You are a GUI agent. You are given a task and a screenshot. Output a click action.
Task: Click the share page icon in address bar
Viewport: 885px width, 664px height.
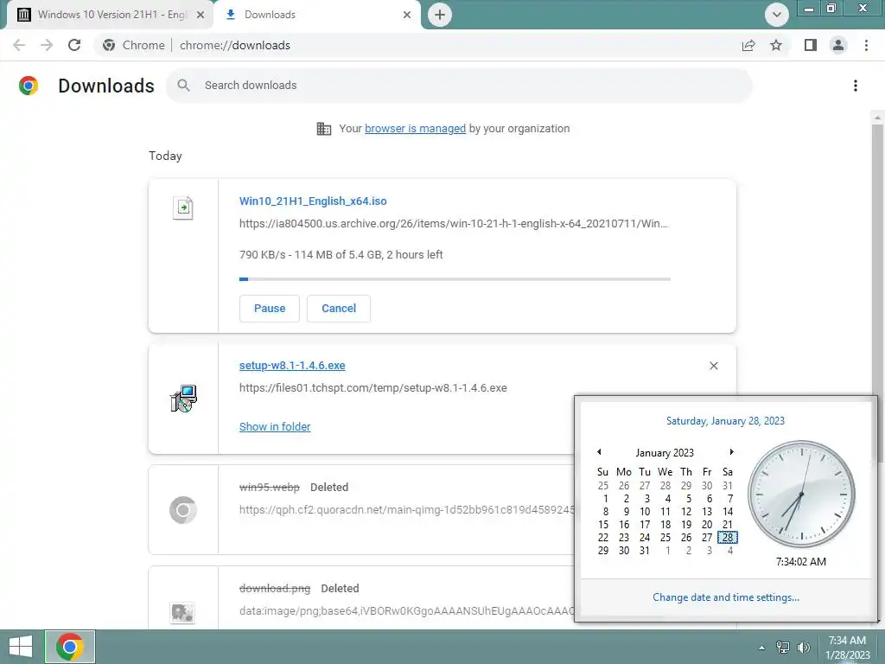(x=748, y=45)
